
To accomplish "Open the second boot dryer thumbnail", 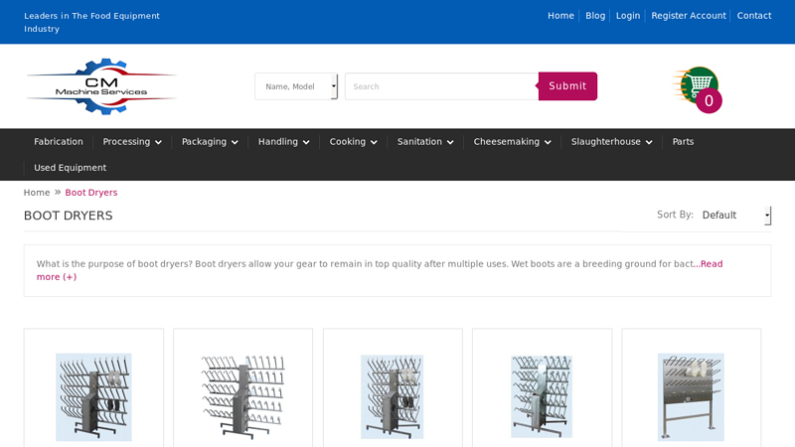I will point(242,396).
